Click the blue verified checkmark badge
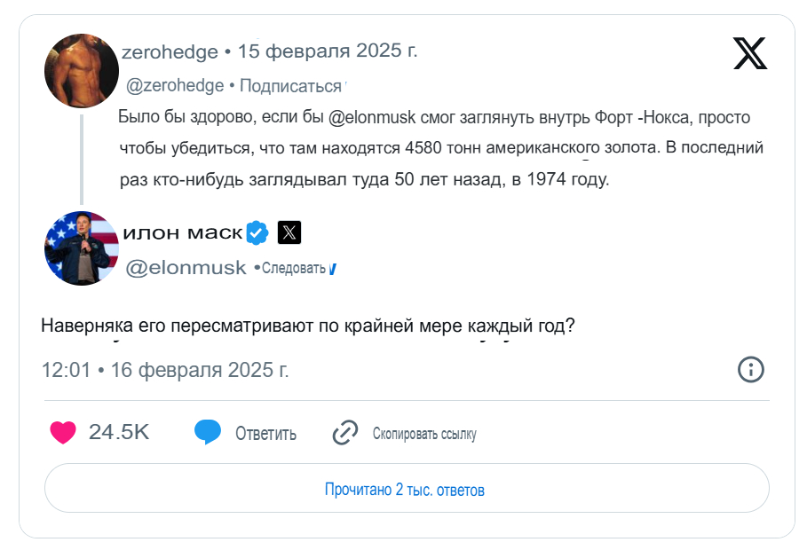Viewport: 807px width, 550px height. pos(257,232)
